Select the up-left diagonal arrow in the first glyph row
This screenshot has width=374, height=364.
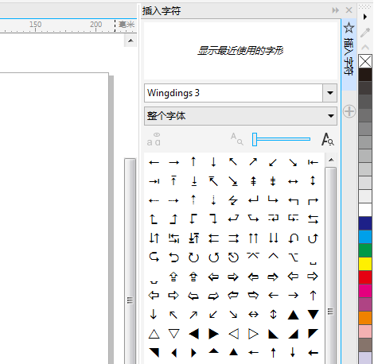[233, 162]
